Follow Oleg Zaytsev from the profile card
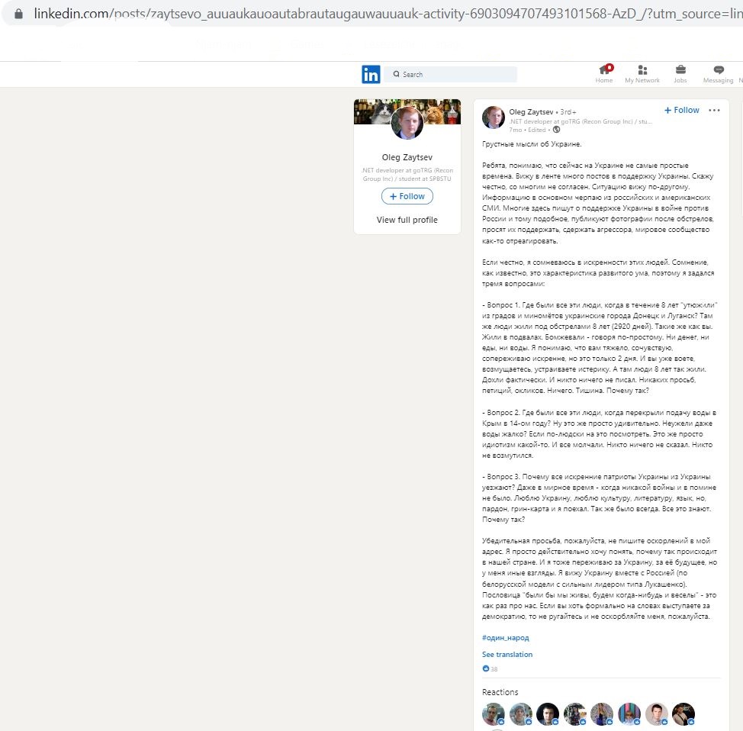The width and height of the screenshot is (743, 731). (x=407, y=196)
